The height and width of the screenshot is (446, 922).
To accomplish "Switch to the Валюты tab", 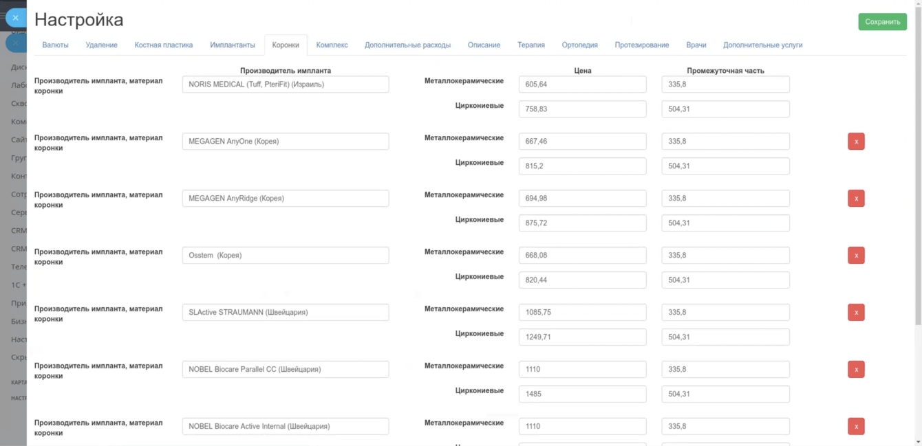I will click(x=55, y=45).
